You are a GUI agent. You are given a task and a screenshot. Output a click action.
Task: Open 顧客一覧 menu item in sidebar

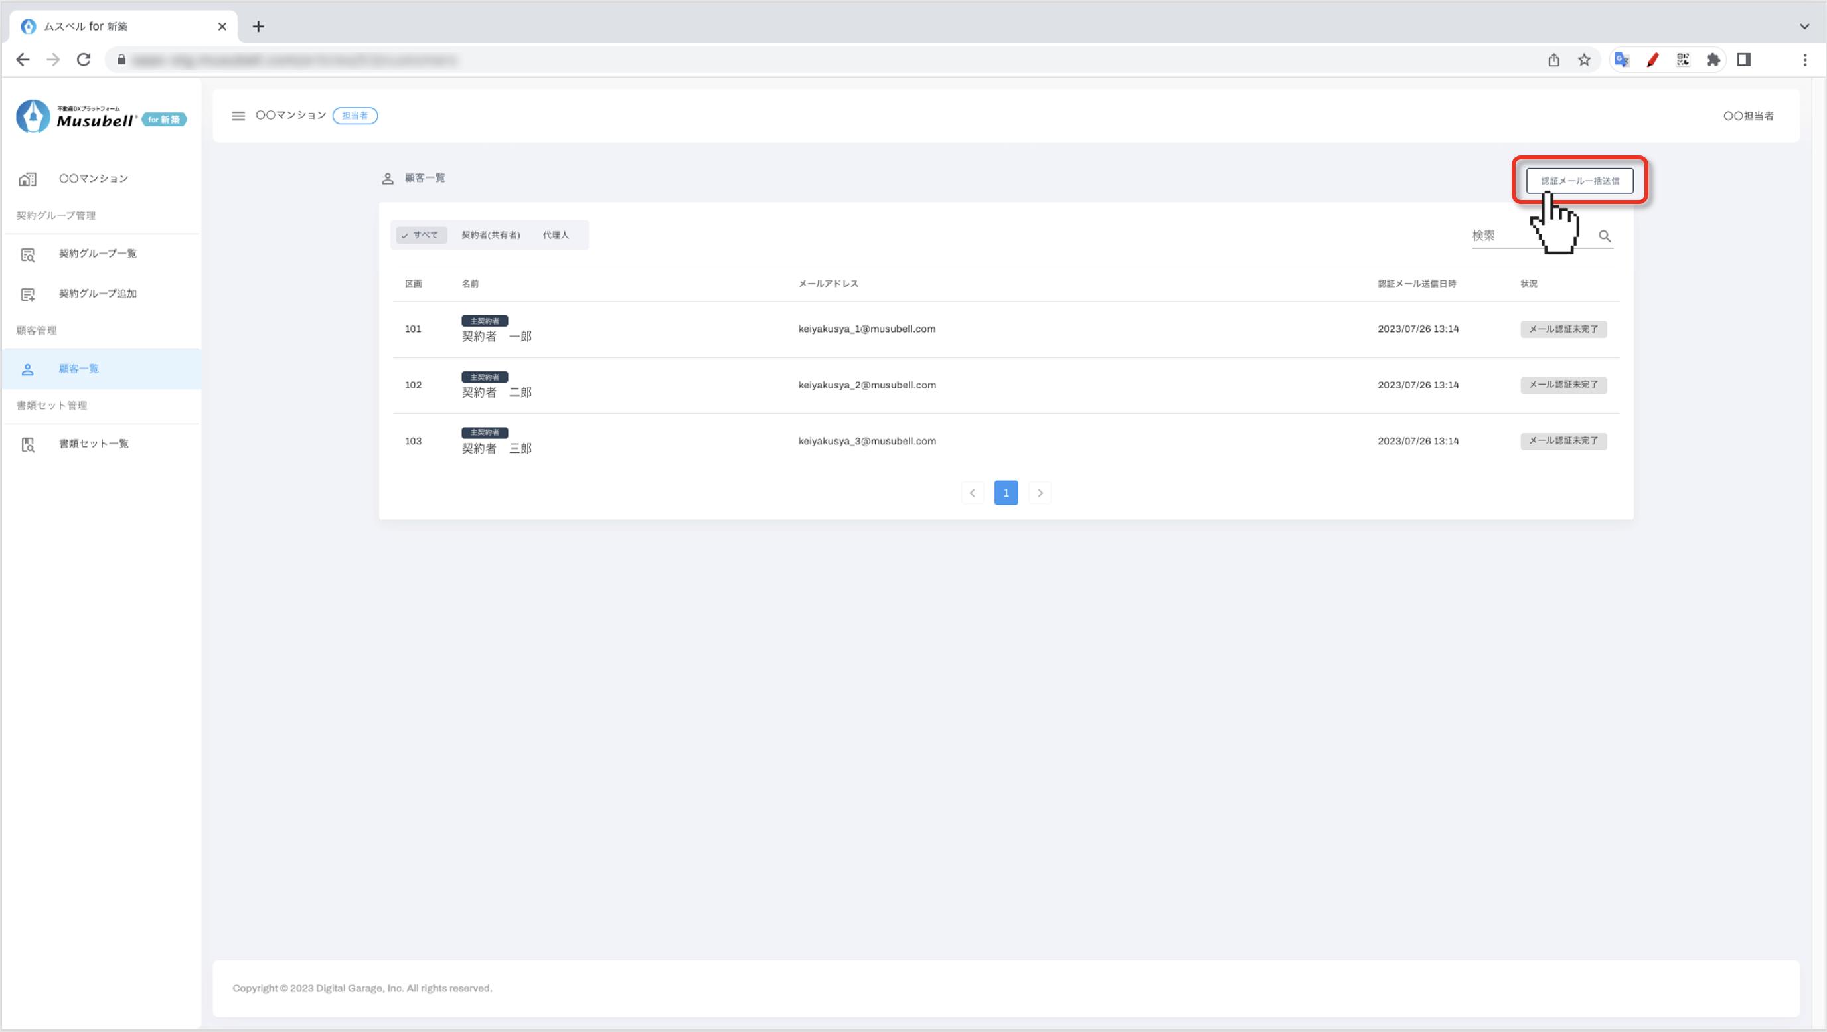click(79, 369)
